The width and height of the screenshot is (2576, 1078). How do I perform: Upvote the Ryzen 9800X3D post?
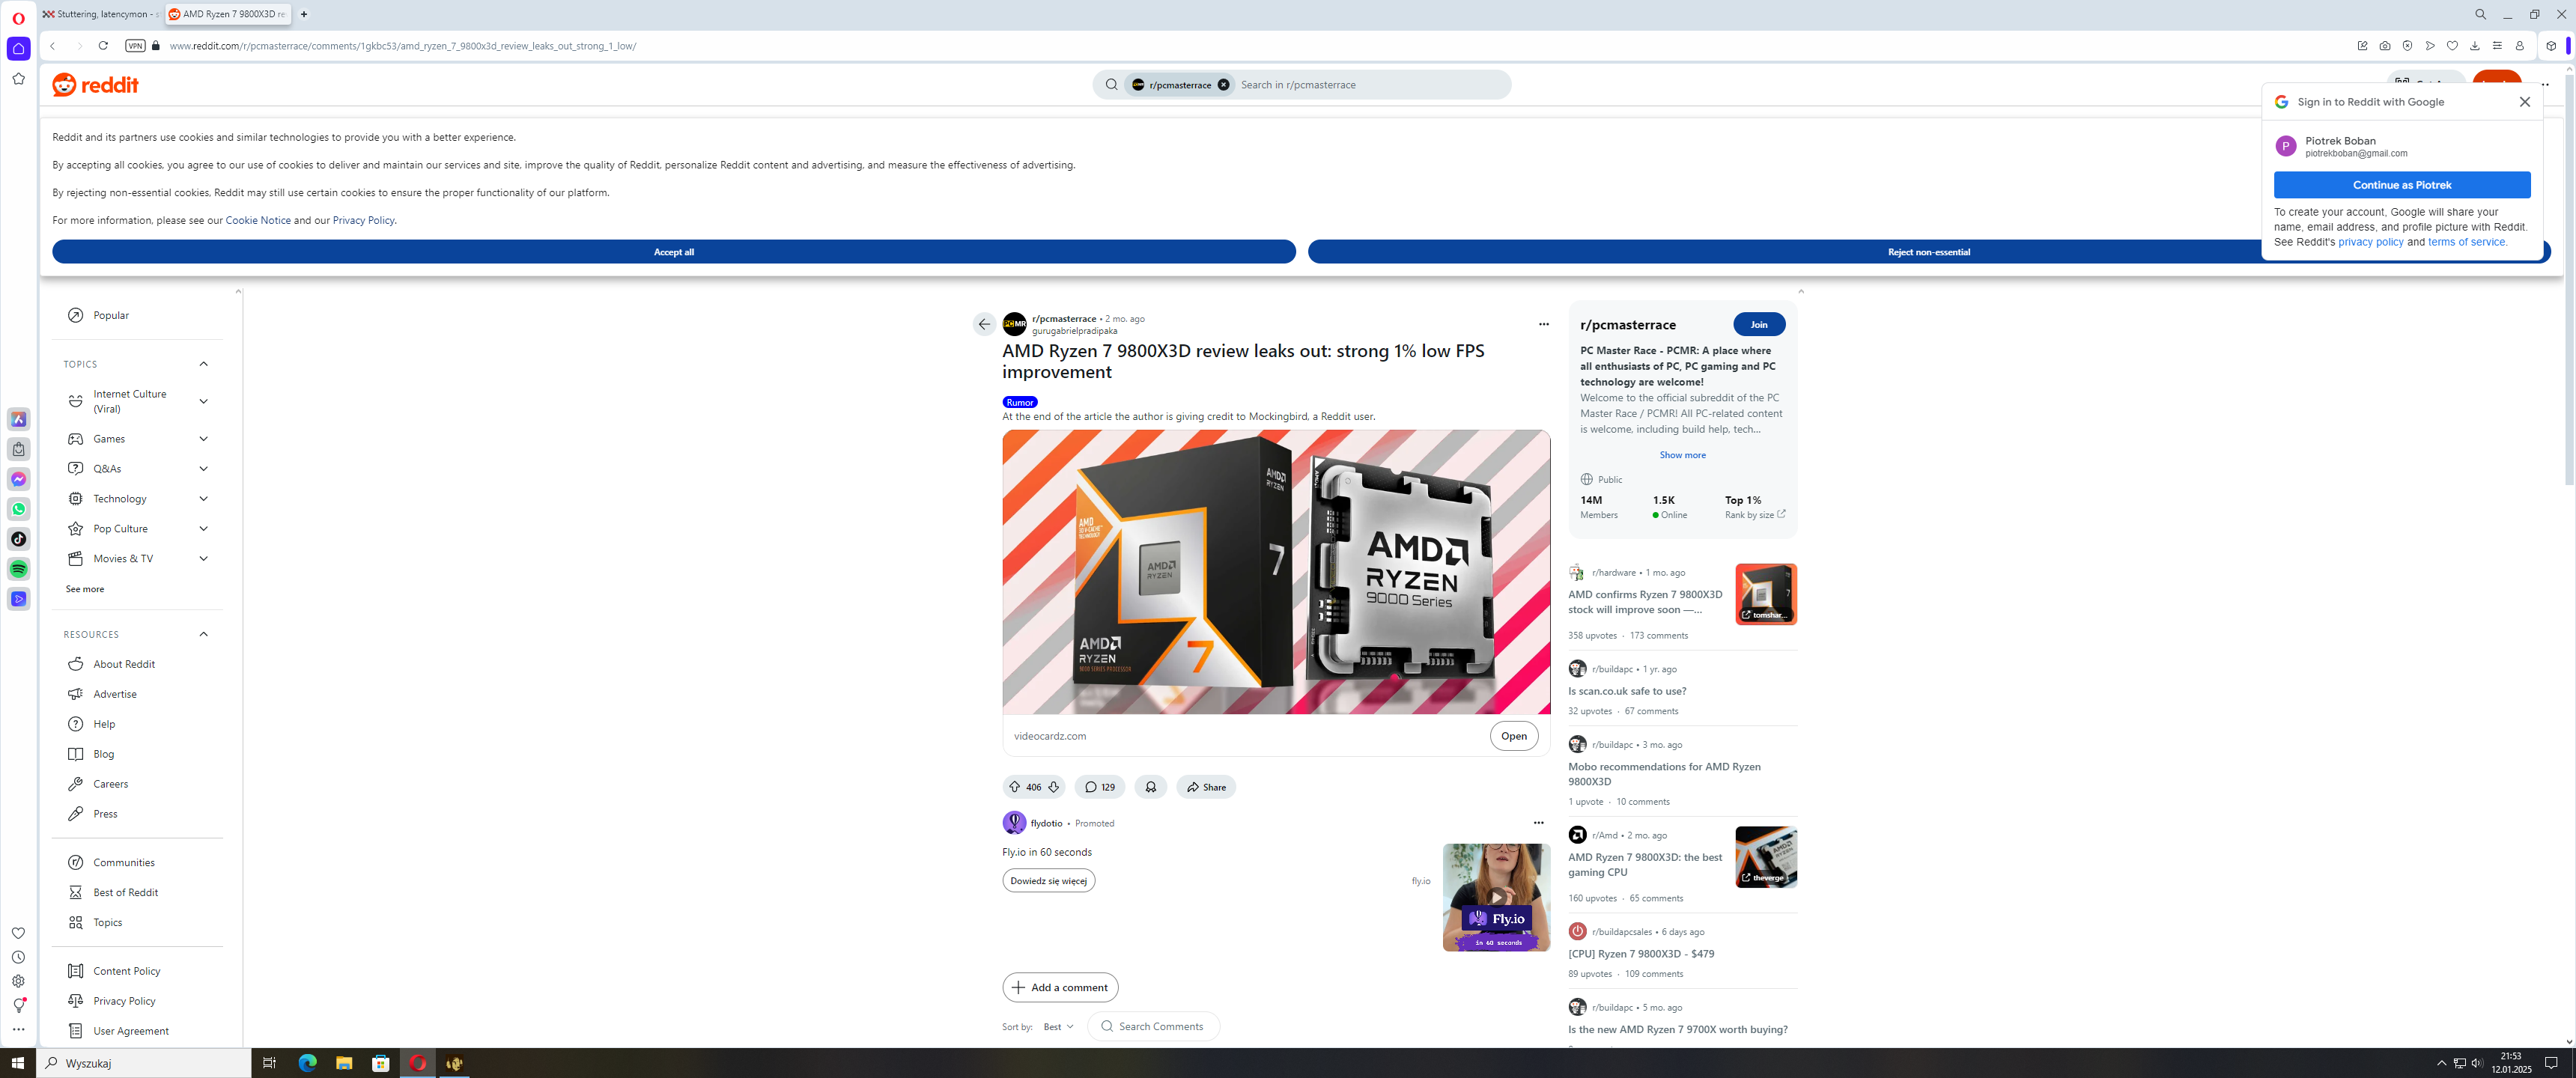point(1014,787)
